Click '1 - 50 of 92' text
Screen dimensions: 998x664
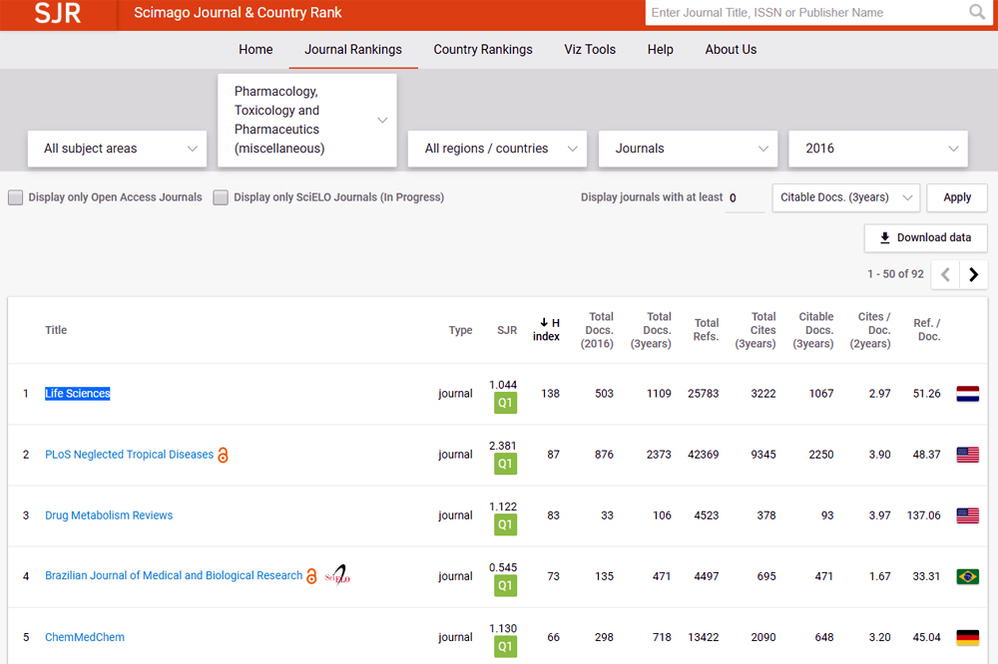895,274
